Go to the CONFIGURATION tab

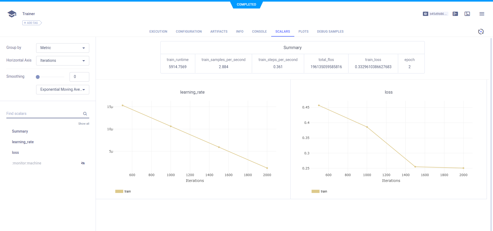[x=189, y=32]
